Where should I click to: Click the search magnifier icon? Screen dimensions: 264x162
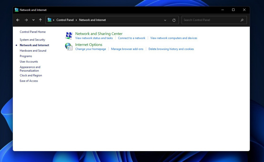[x=242, y=20]
